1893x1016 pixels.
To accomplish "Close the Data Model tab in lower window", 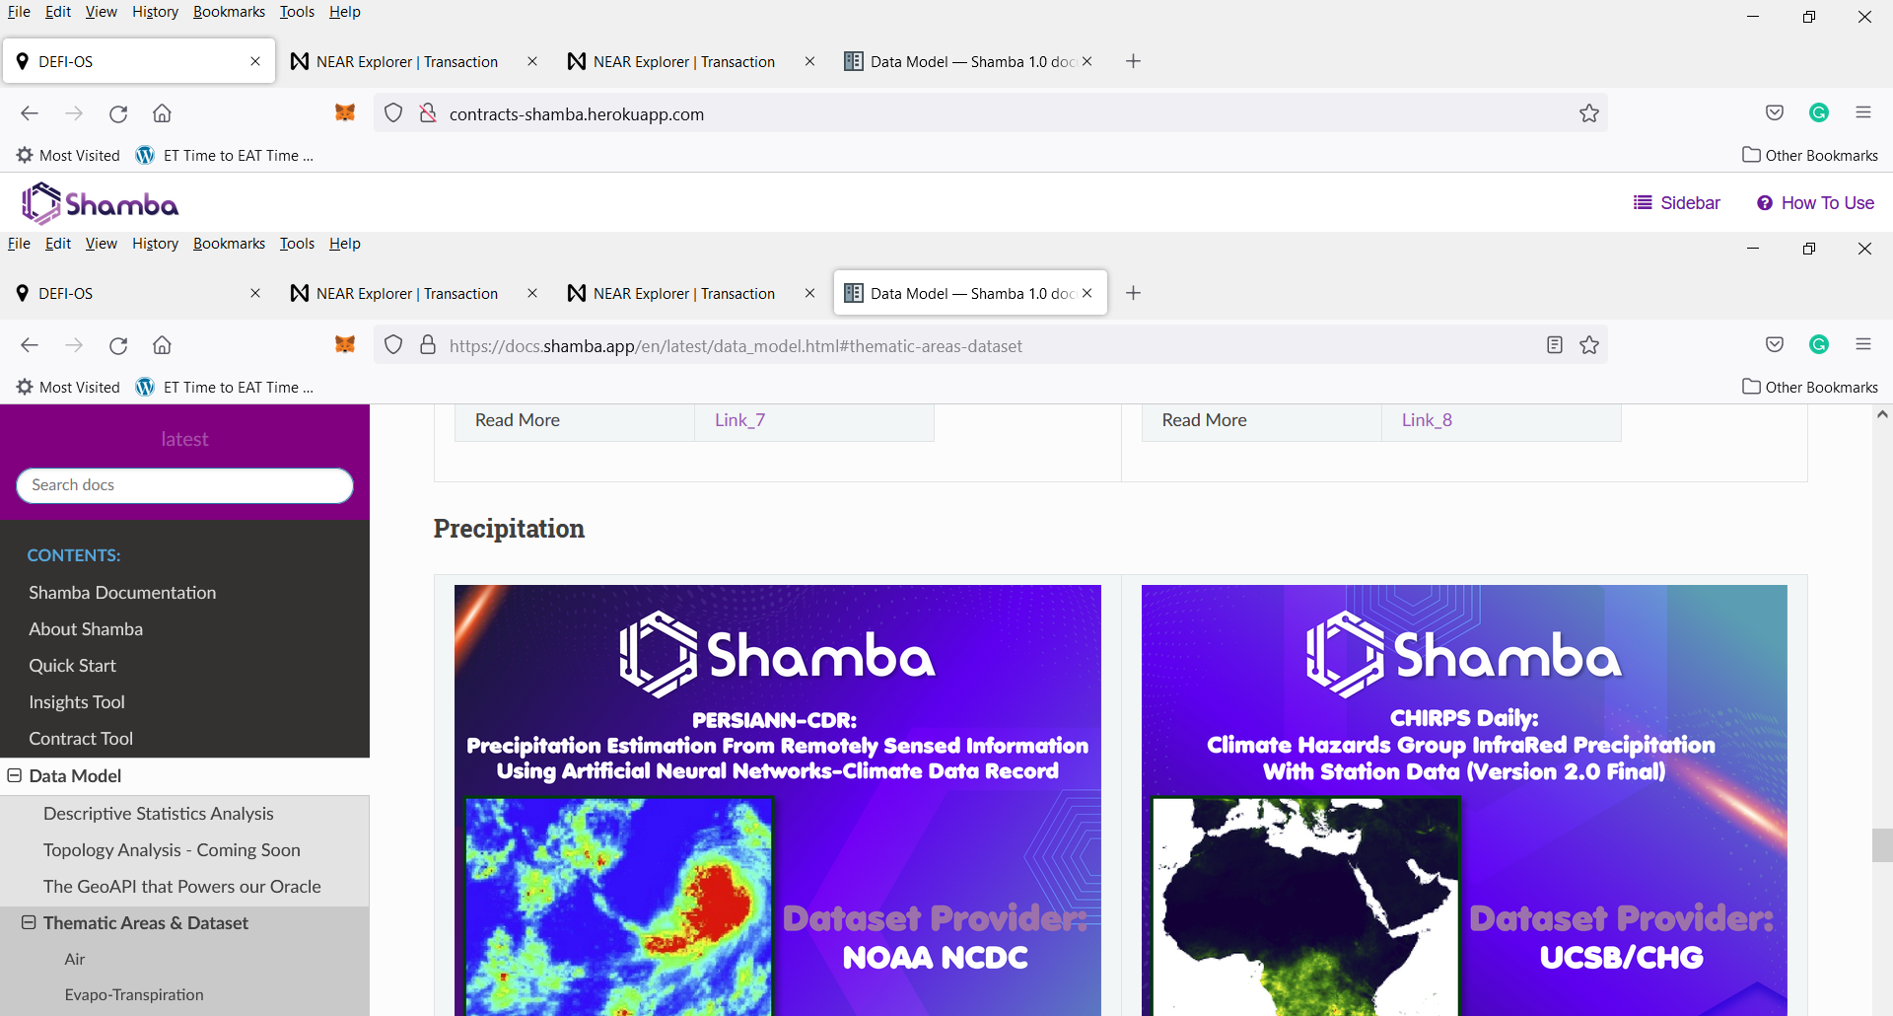I will [1087, 293].
